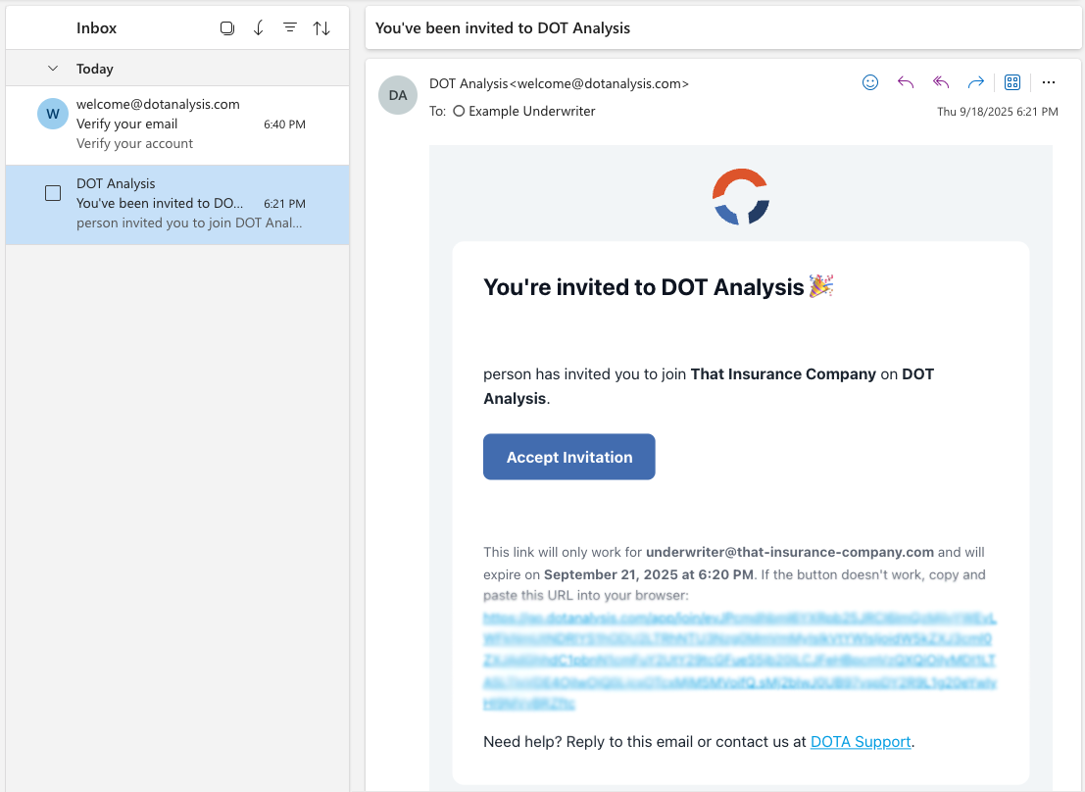The height and width of the screenshot is (792, 1085).
Task: Open the Apps grid icon
Action: pos(1012,82)
